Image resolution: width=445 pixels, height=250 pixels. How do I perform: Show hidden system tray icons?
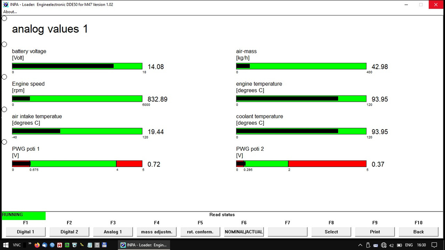360,245
